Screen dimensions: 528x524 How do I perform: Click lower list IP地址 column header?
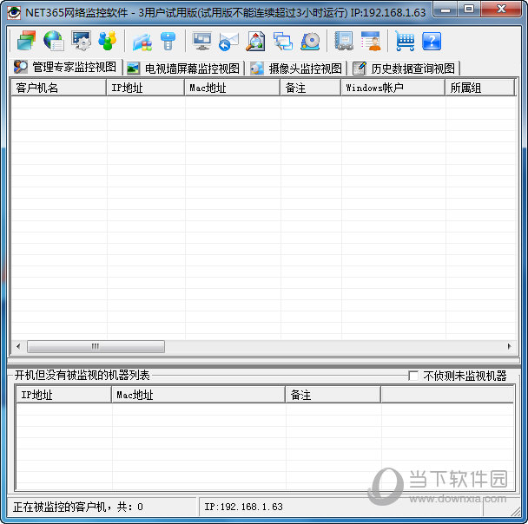click(x=63, y=395)
